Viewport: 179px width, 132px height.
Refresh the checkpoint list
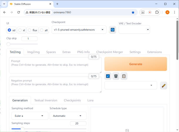click(x=112, y=30)
